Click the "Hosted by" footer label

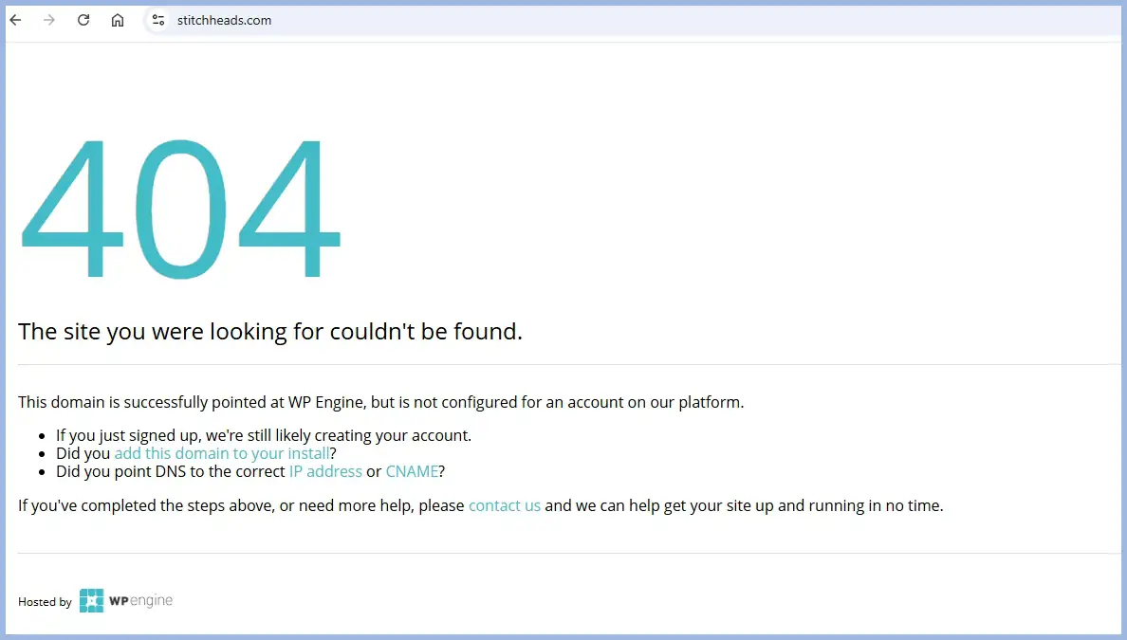coord(45,602)
